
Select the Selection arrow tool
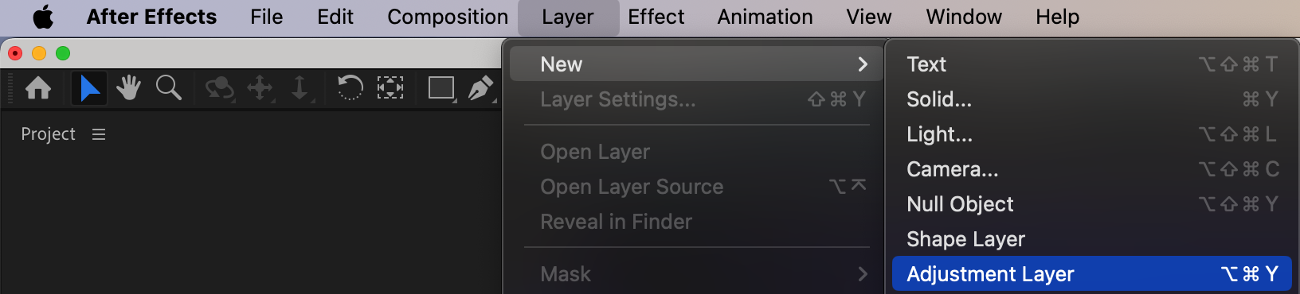coord(89,88)
